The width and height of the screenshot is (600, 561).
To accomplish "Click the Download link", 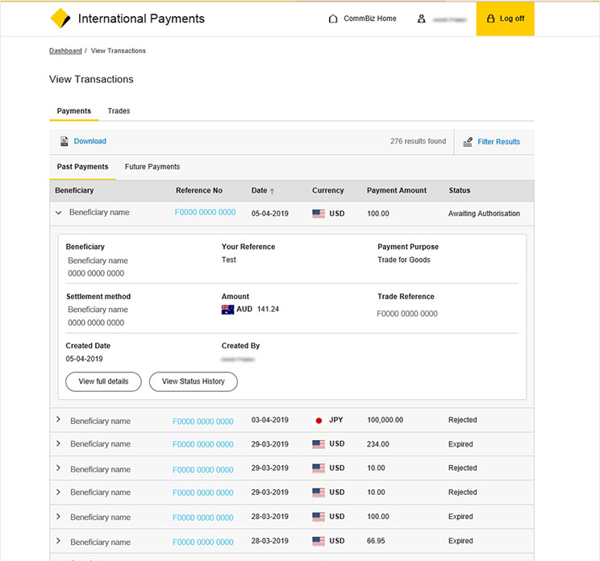I will tap(90, 141).
